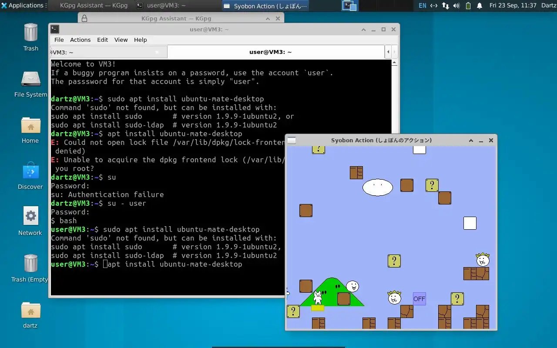Image resolution: width=557 pixels, height=348 pixels.
Task: Click the OFF switch block in game
Action: 419,299
